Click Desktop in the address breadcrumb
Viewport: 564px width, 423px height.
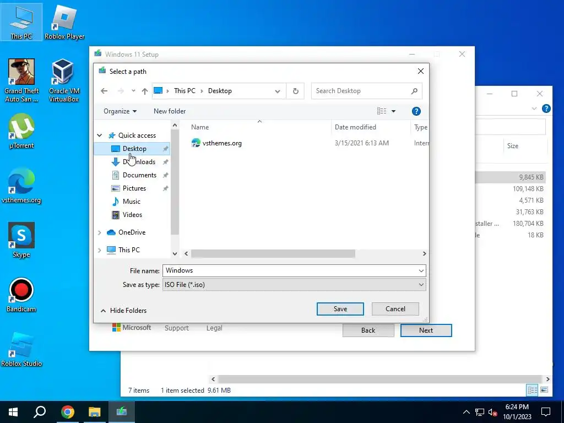point(220,91)
